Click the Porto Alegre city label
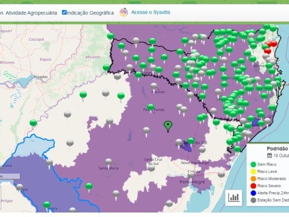This screenshot has width=289, height=217. click(x=190, y=182)
